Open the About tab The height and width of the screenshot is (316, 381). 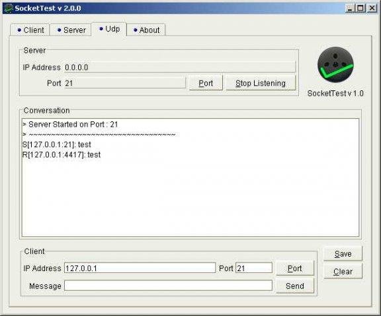146,30
